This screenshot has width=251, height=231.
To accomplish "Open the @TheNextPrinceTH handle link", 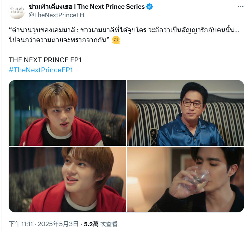I will tap(56, 15).
